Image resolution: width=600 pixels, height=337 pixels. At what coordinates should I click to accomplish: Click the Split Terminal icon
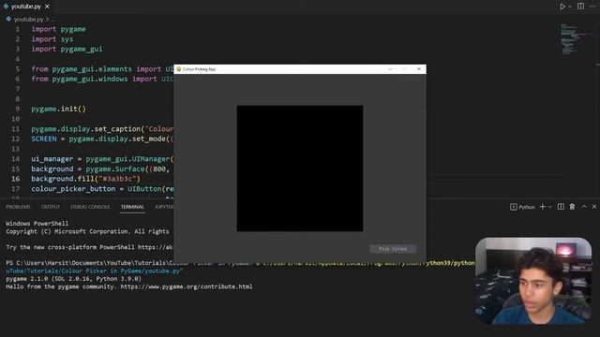561,207
